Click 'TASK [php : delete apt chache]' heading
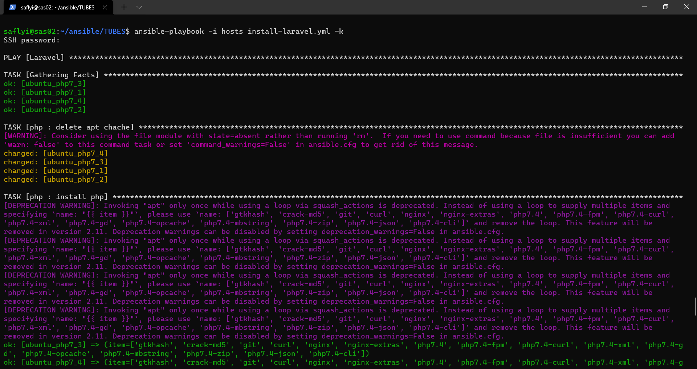This screenshot has width=697, height=369. click(69, 127)
